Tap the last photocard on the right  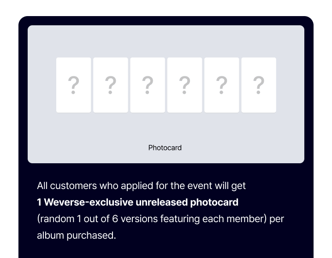[x=259, y=85]
